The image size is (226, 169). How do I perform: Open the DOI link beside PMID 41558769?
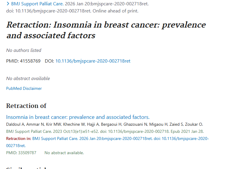(93, 61)
